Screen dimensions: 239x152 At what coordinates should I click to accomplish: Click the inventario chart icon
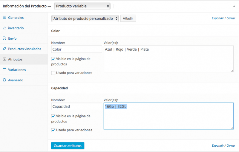pyautogui.click(x=4, y=28)
